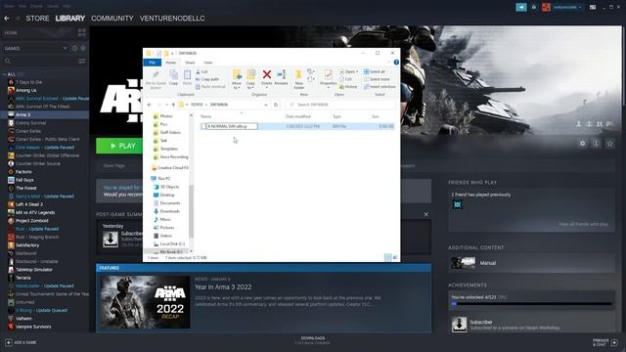Viewport: 626px width, 352px height.
Task: Click the file name rename field
Action: coord(232,126)
